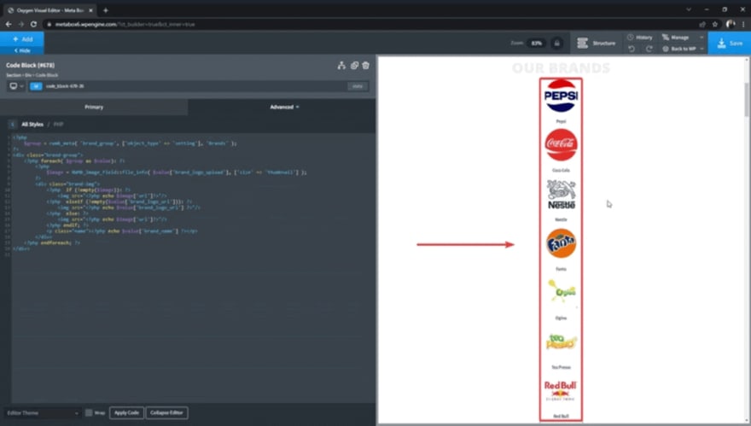Select the Nestle logo in the preview
The height and width of the screenshot is (426, 751).
coord(561,194)
